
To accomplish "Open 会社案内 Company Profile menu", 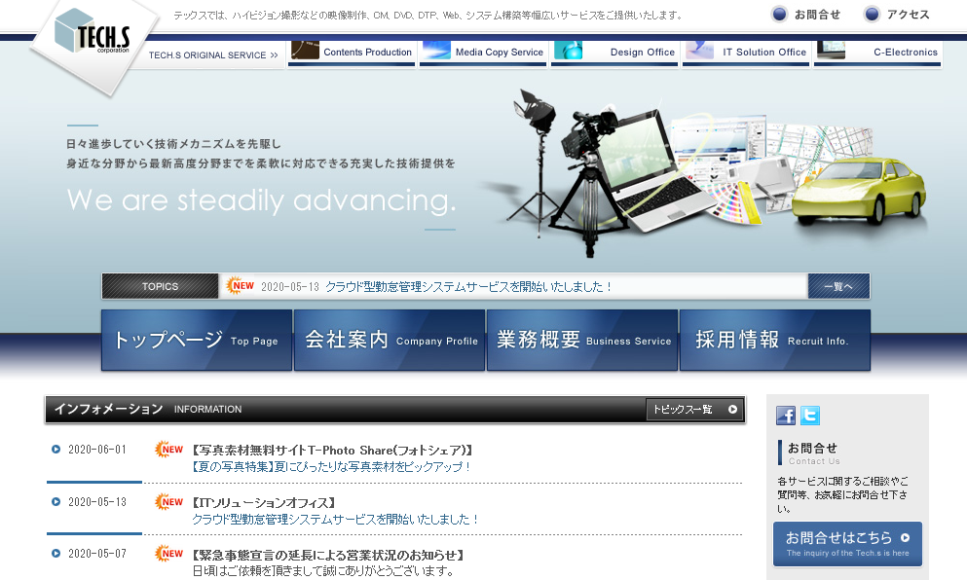I will click(390, 341).
